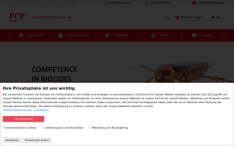Click the Kontaktformular chat bubbles icon

105,3
